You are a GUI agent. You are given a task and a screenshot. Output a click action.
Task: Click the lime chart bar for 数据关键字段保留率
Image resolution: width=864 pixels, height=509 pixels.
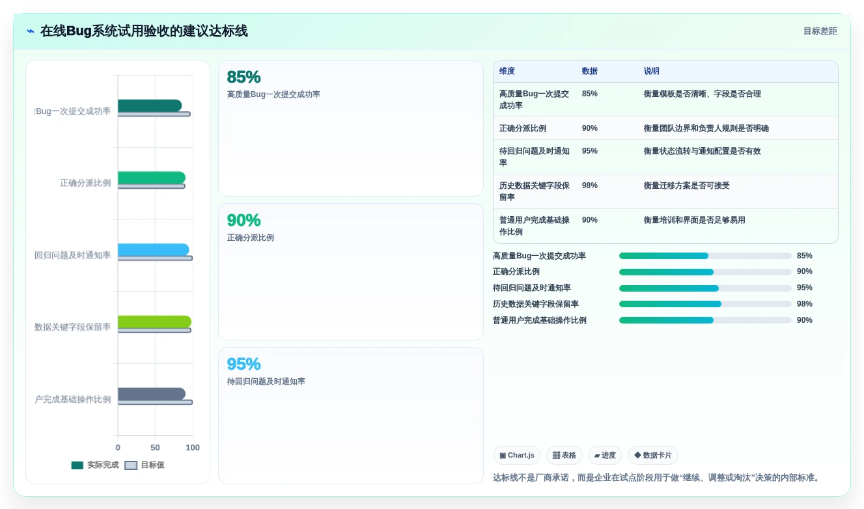tap(155, 322)
